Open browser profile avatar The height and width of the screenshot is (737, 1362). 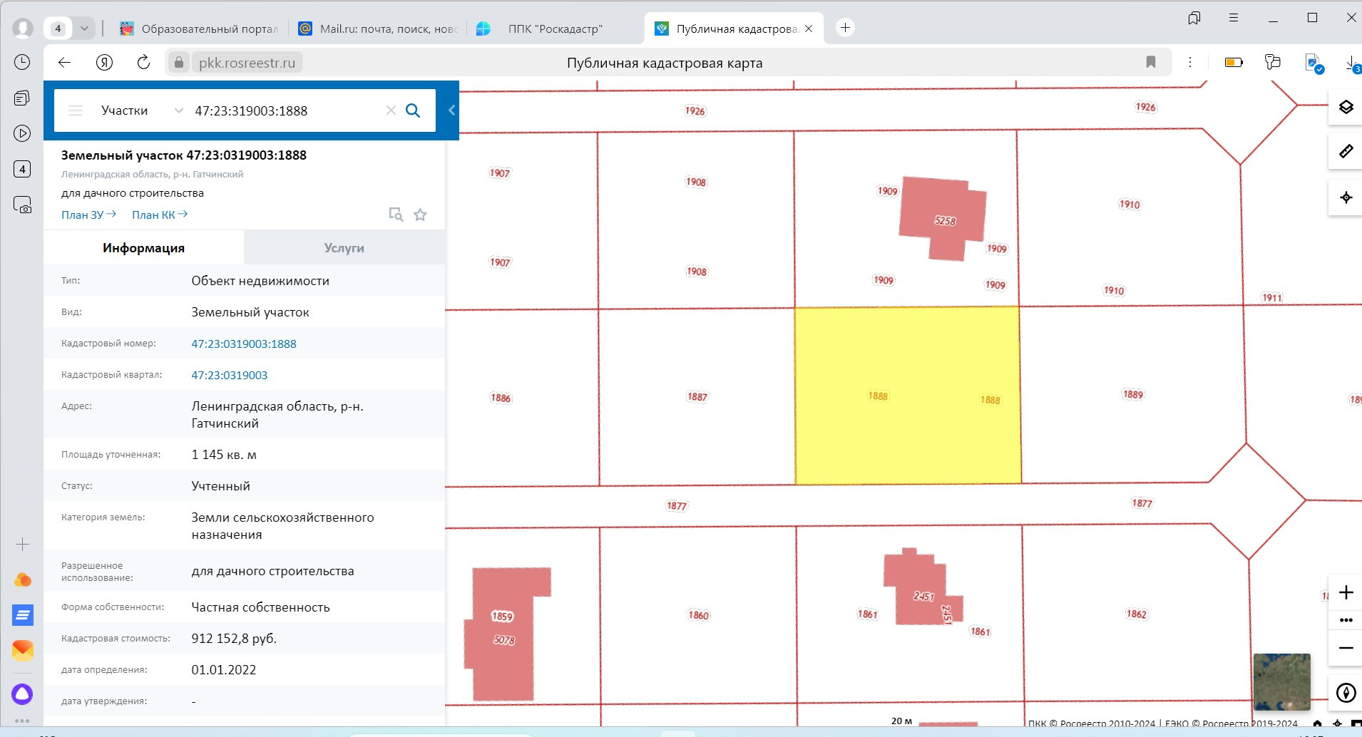click(x=23, y=28)
